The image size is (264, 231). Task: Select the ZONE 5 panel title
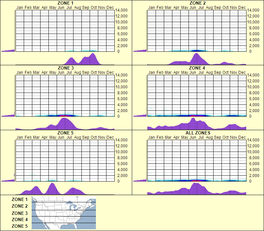[66, 132]
